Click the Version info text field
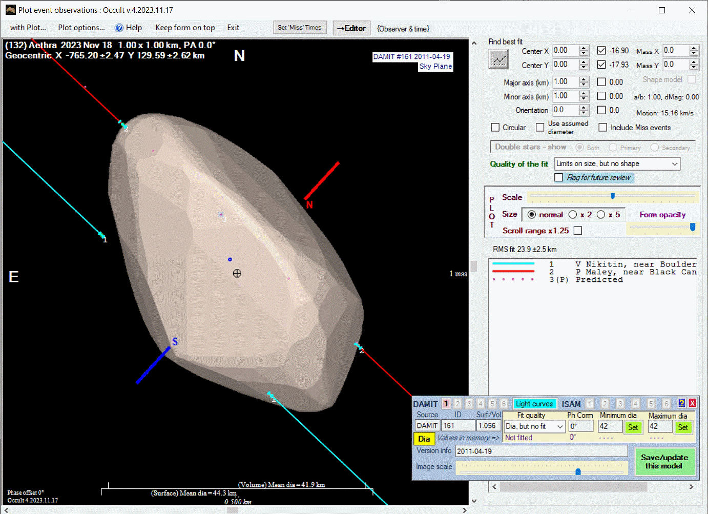708x514 pixels. (541, 451)
